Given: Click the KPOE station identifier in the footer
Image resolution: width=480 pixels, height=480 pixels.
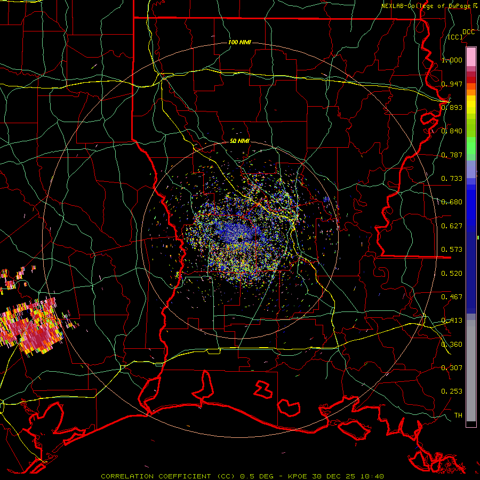Looking at the screenshot, I should click(x=298, y=476).
